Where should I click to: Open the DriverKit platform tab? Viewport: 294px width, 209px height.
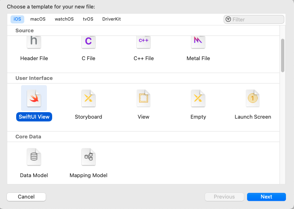(112, 19)
